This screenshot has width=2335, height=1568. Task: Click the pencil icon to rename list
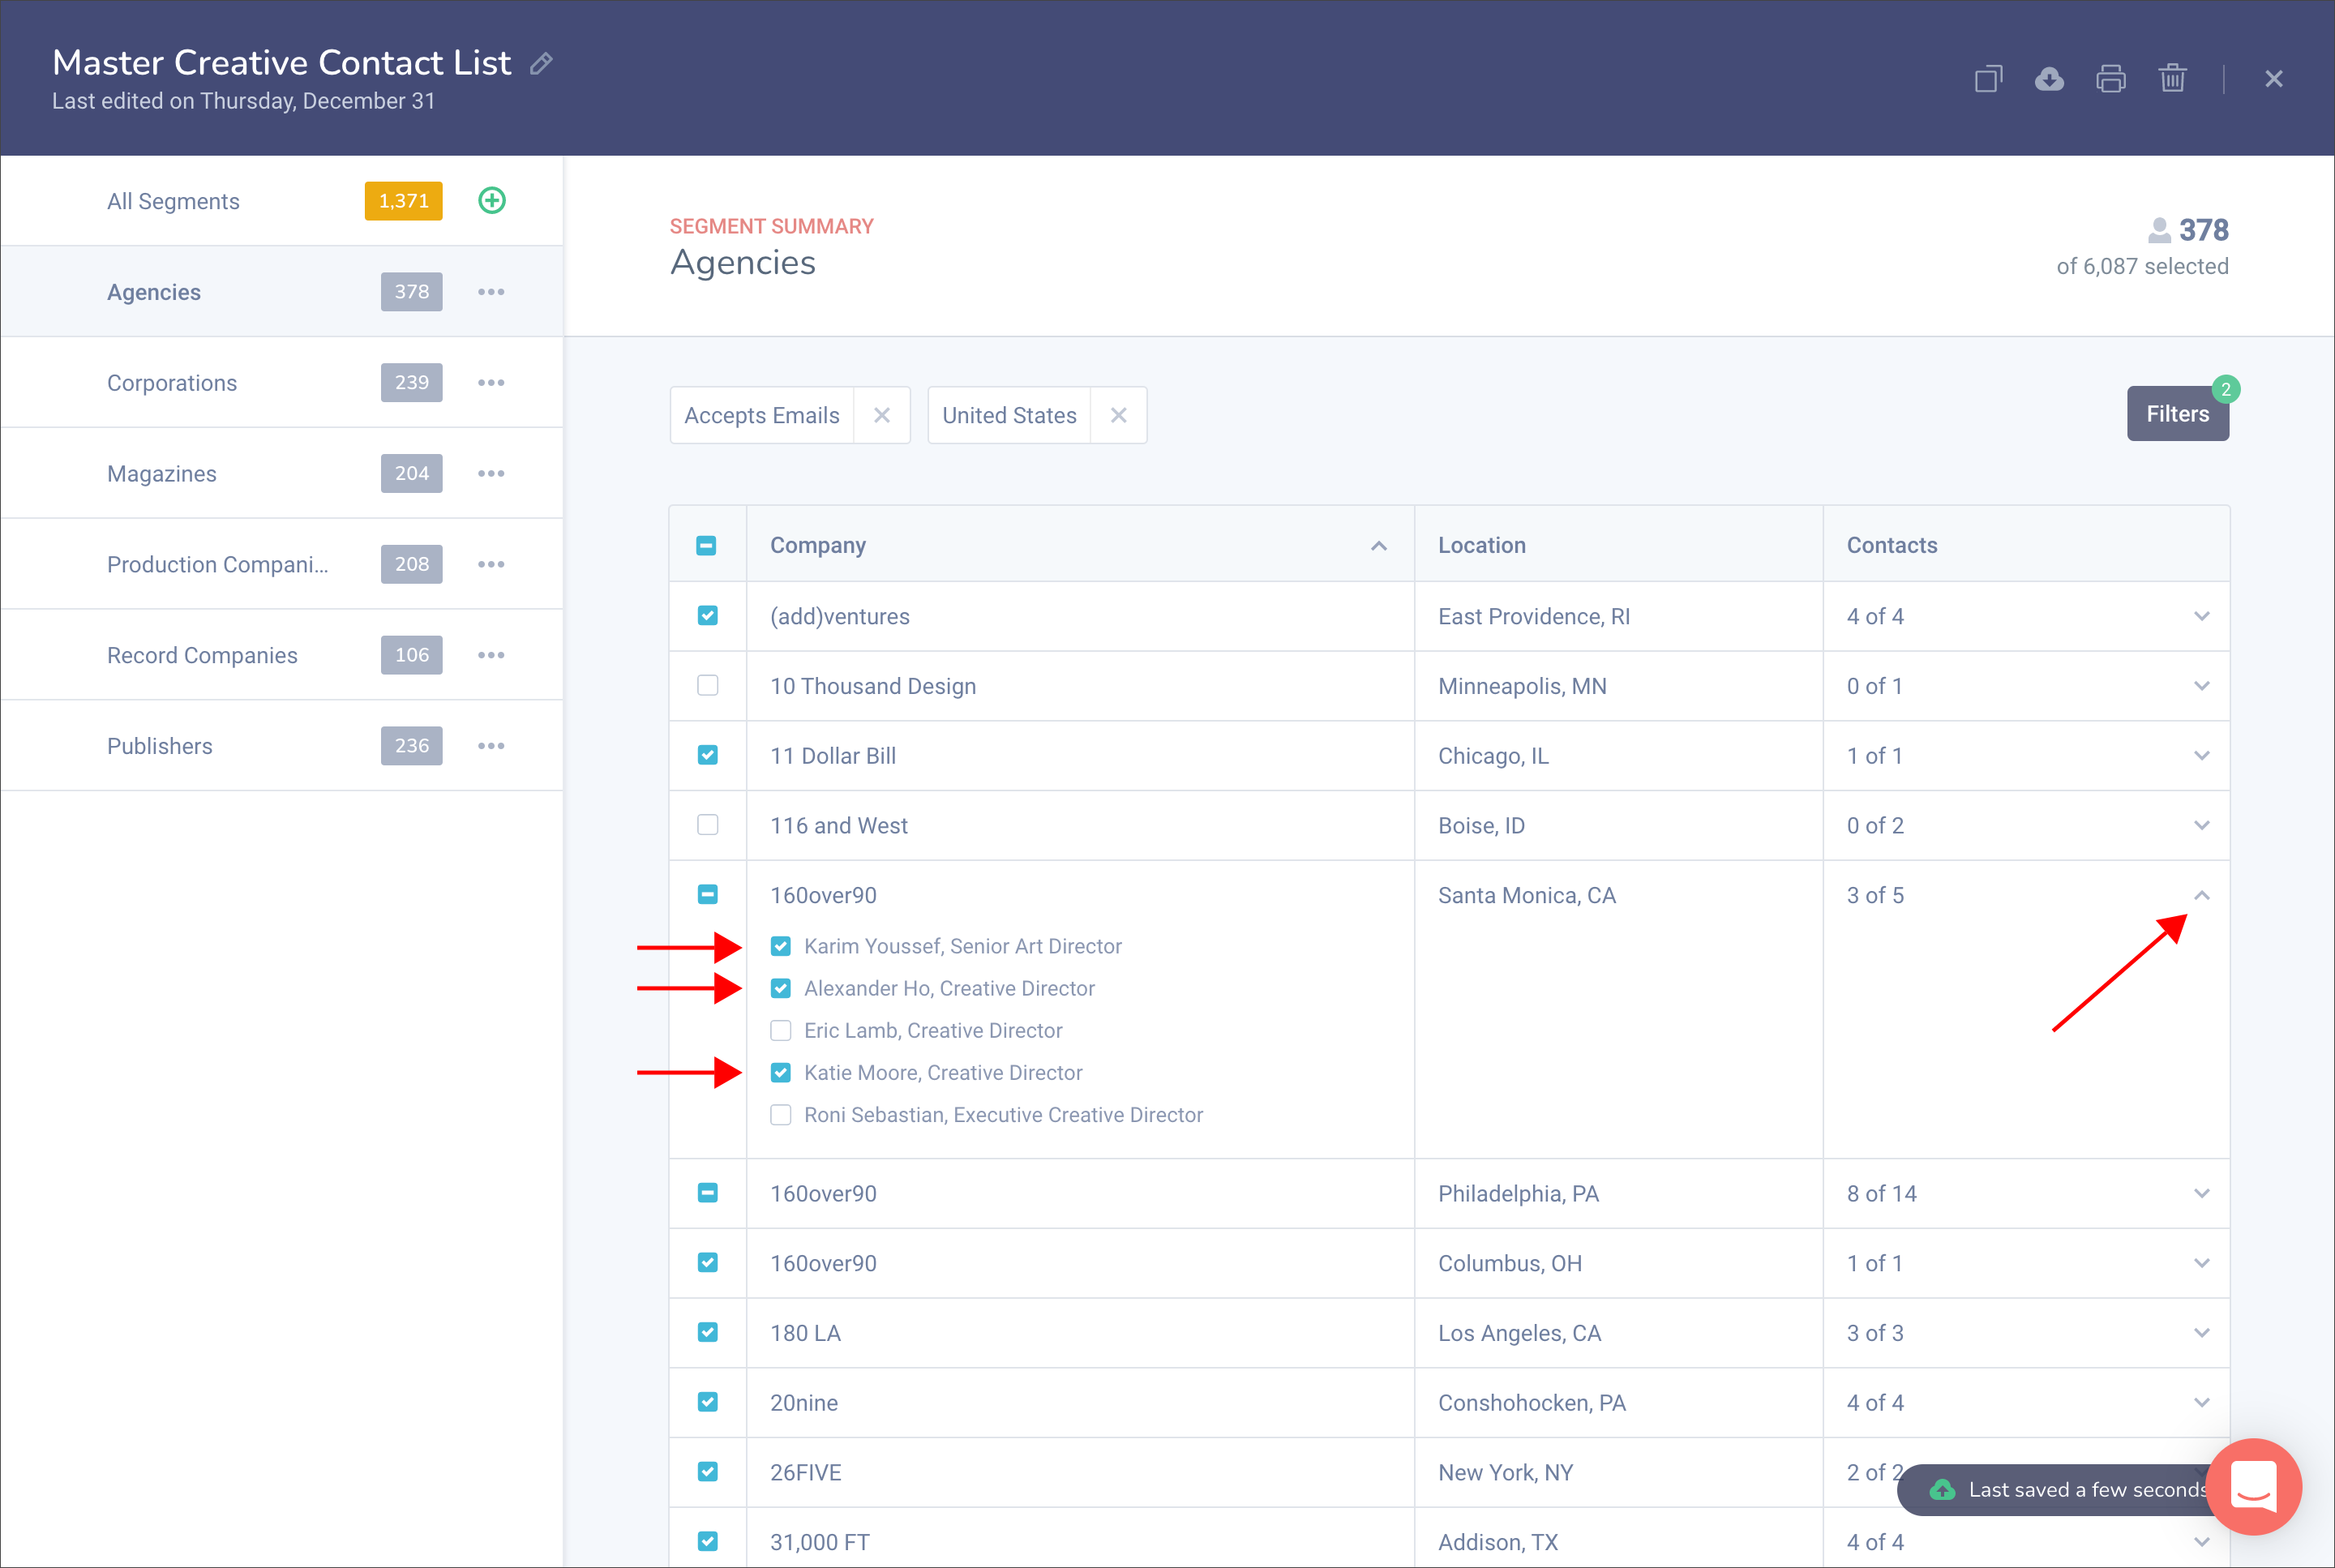541,64
